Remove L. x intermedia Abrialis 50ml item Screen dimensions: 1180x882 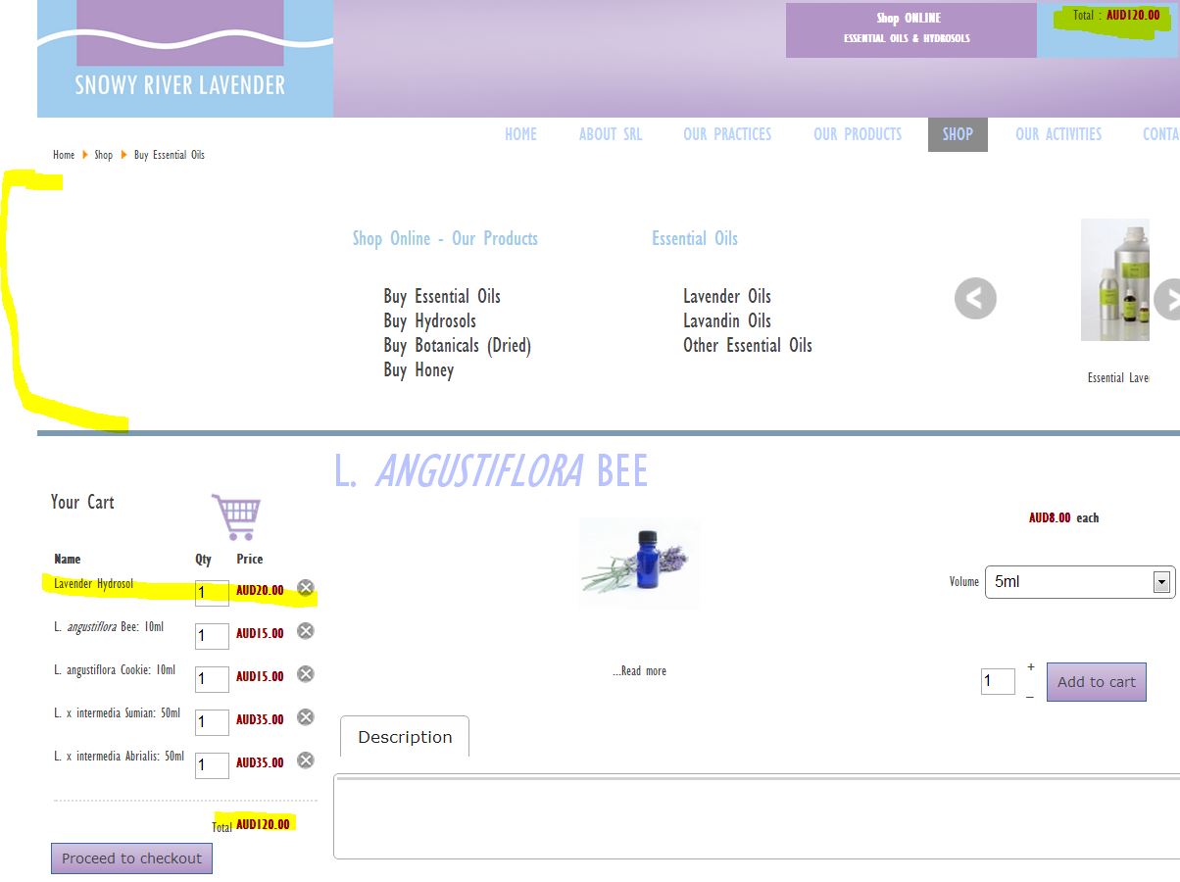click(x=306, y=760)
